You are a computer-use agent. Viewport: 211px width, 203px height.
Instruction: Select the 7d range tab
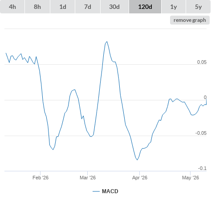click(x=88, y=7)
